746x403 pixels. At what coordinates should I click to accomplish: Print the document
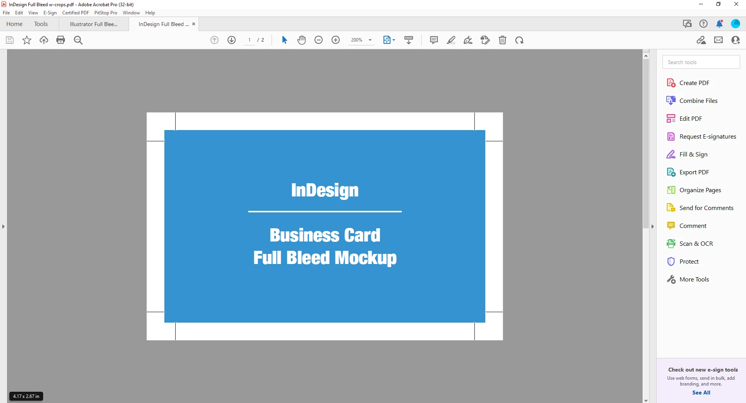[61, 40]
